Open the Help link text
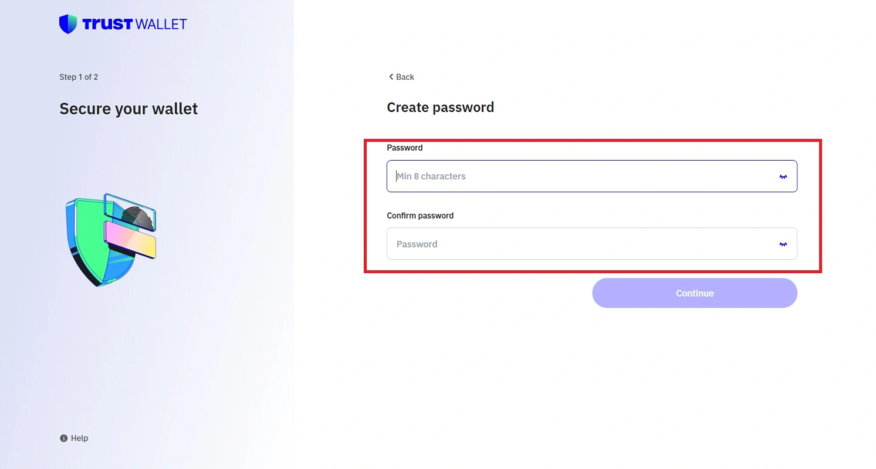The width and height of the screenshot is (876, 469). 79,438
